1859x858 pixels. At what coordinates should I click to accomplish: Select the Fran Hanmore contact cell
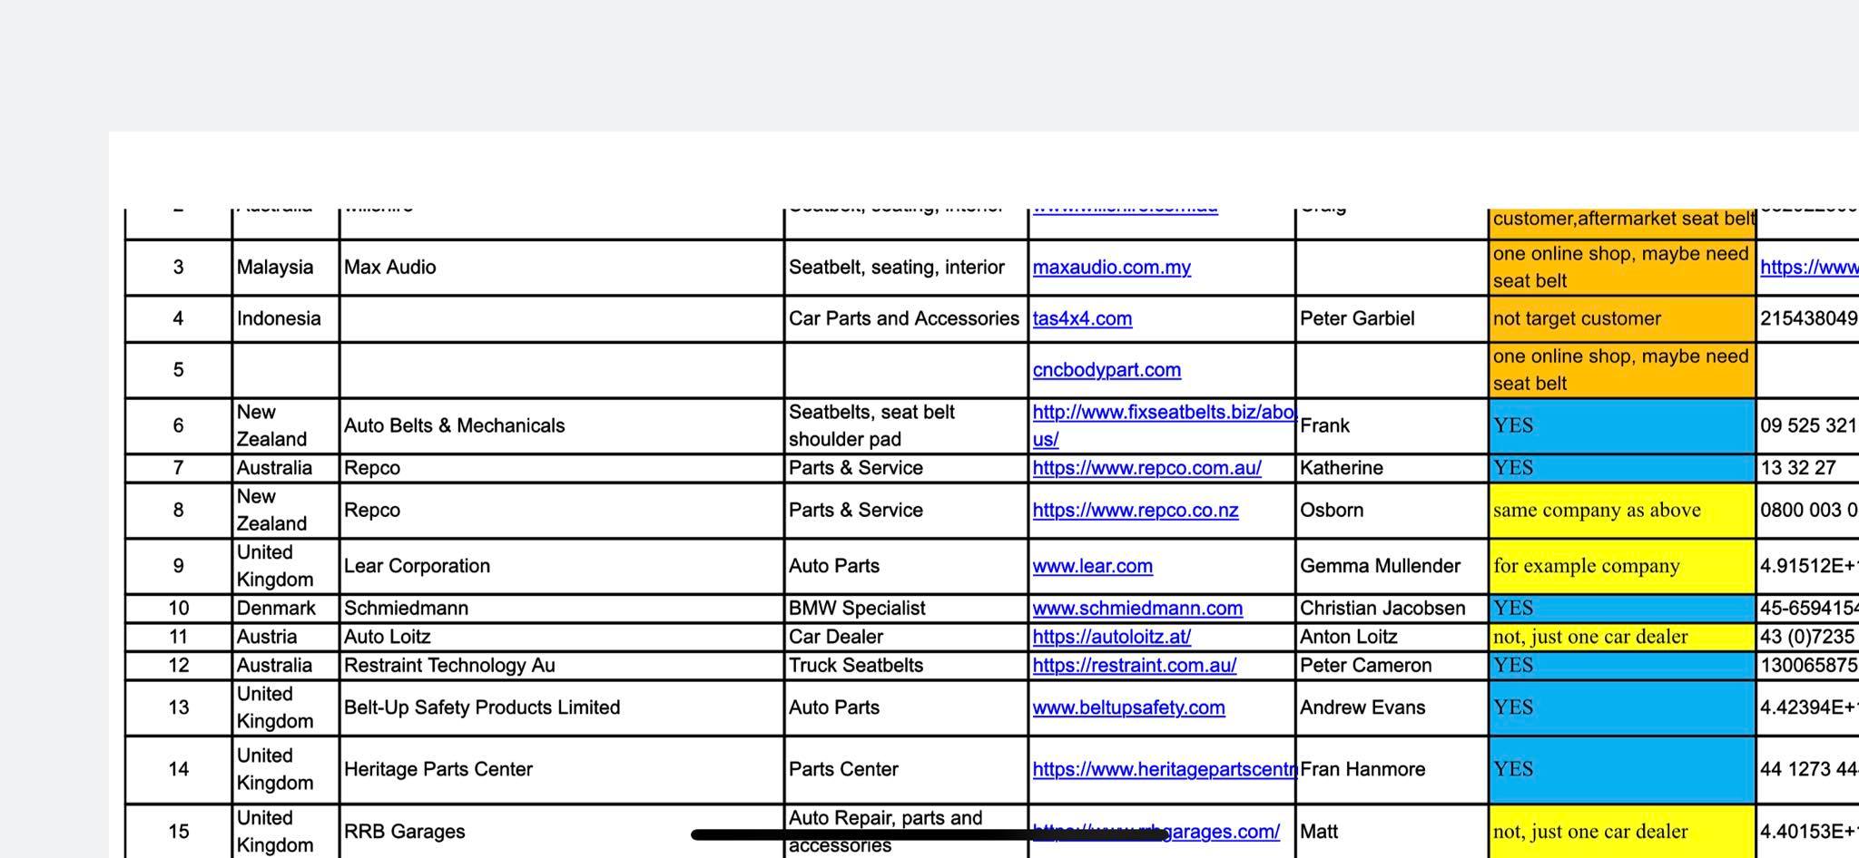[1392, 769]
